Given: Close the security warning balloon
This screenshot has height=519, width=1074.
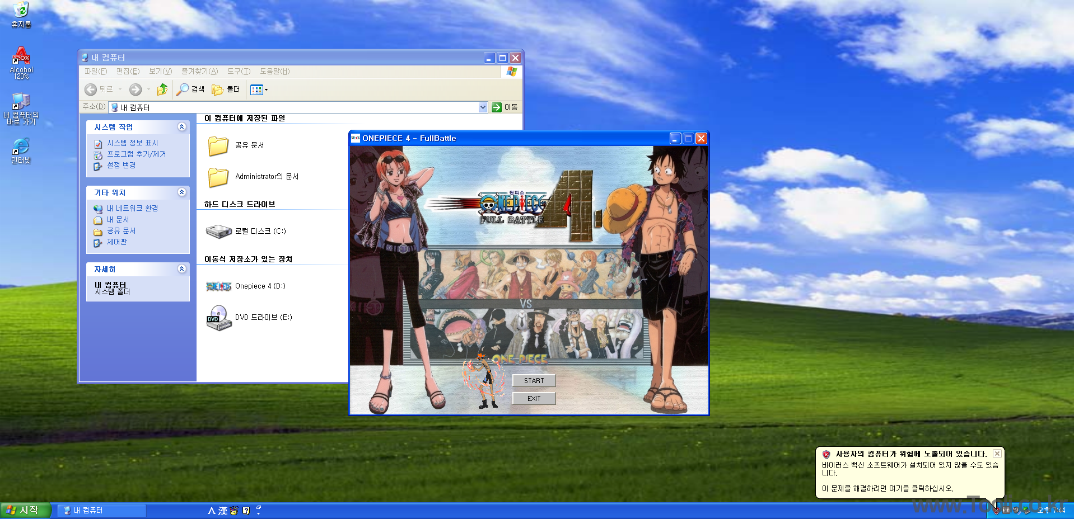Looking at the screenshot, I should click(997, 454).
